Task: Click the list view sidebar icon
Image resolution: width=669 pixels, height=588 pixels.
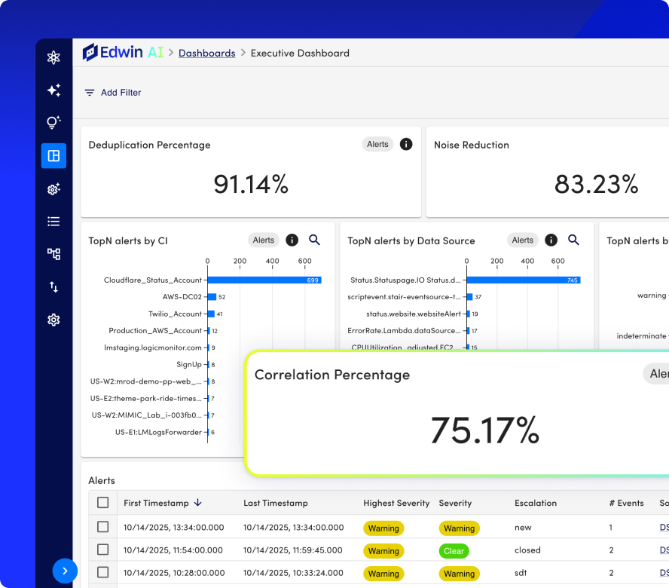Action: (53, 221)
